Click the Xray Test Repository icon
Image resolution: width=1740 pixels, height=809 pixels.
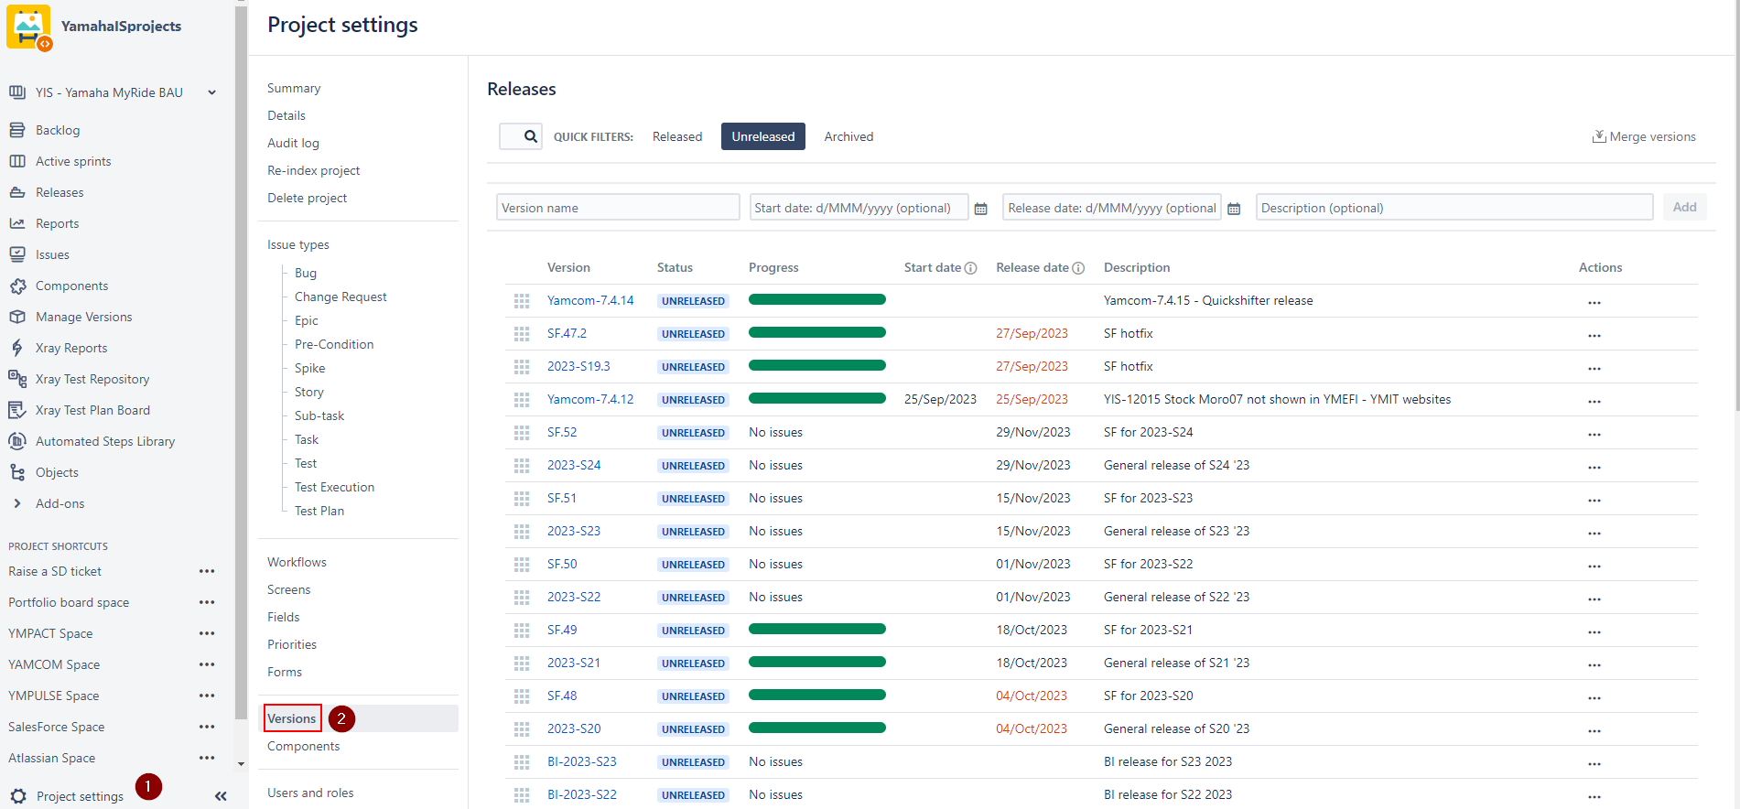pyautogui.click(x=17, y=379)
